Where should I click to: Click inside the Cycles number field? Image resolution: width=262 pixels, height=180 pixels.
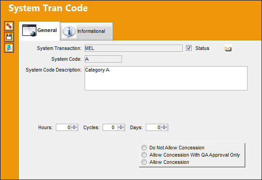[110, 127]
